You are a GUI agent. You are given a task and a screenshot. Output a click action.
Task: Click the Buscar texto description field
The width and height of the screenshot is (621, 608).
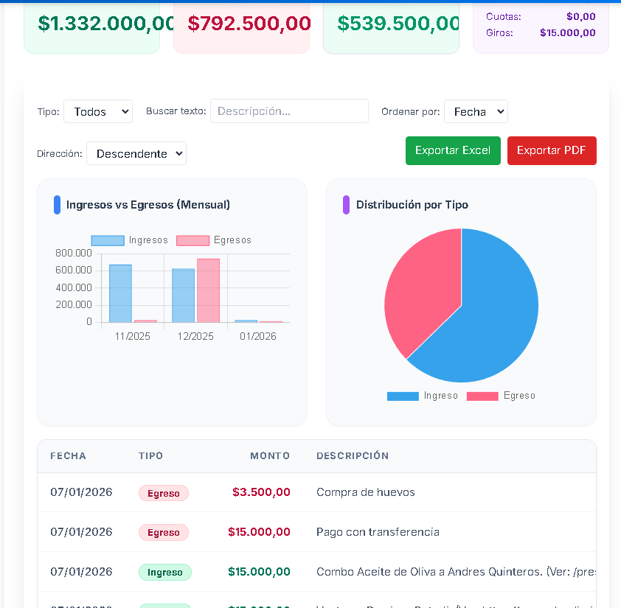[x=289, y=111]
